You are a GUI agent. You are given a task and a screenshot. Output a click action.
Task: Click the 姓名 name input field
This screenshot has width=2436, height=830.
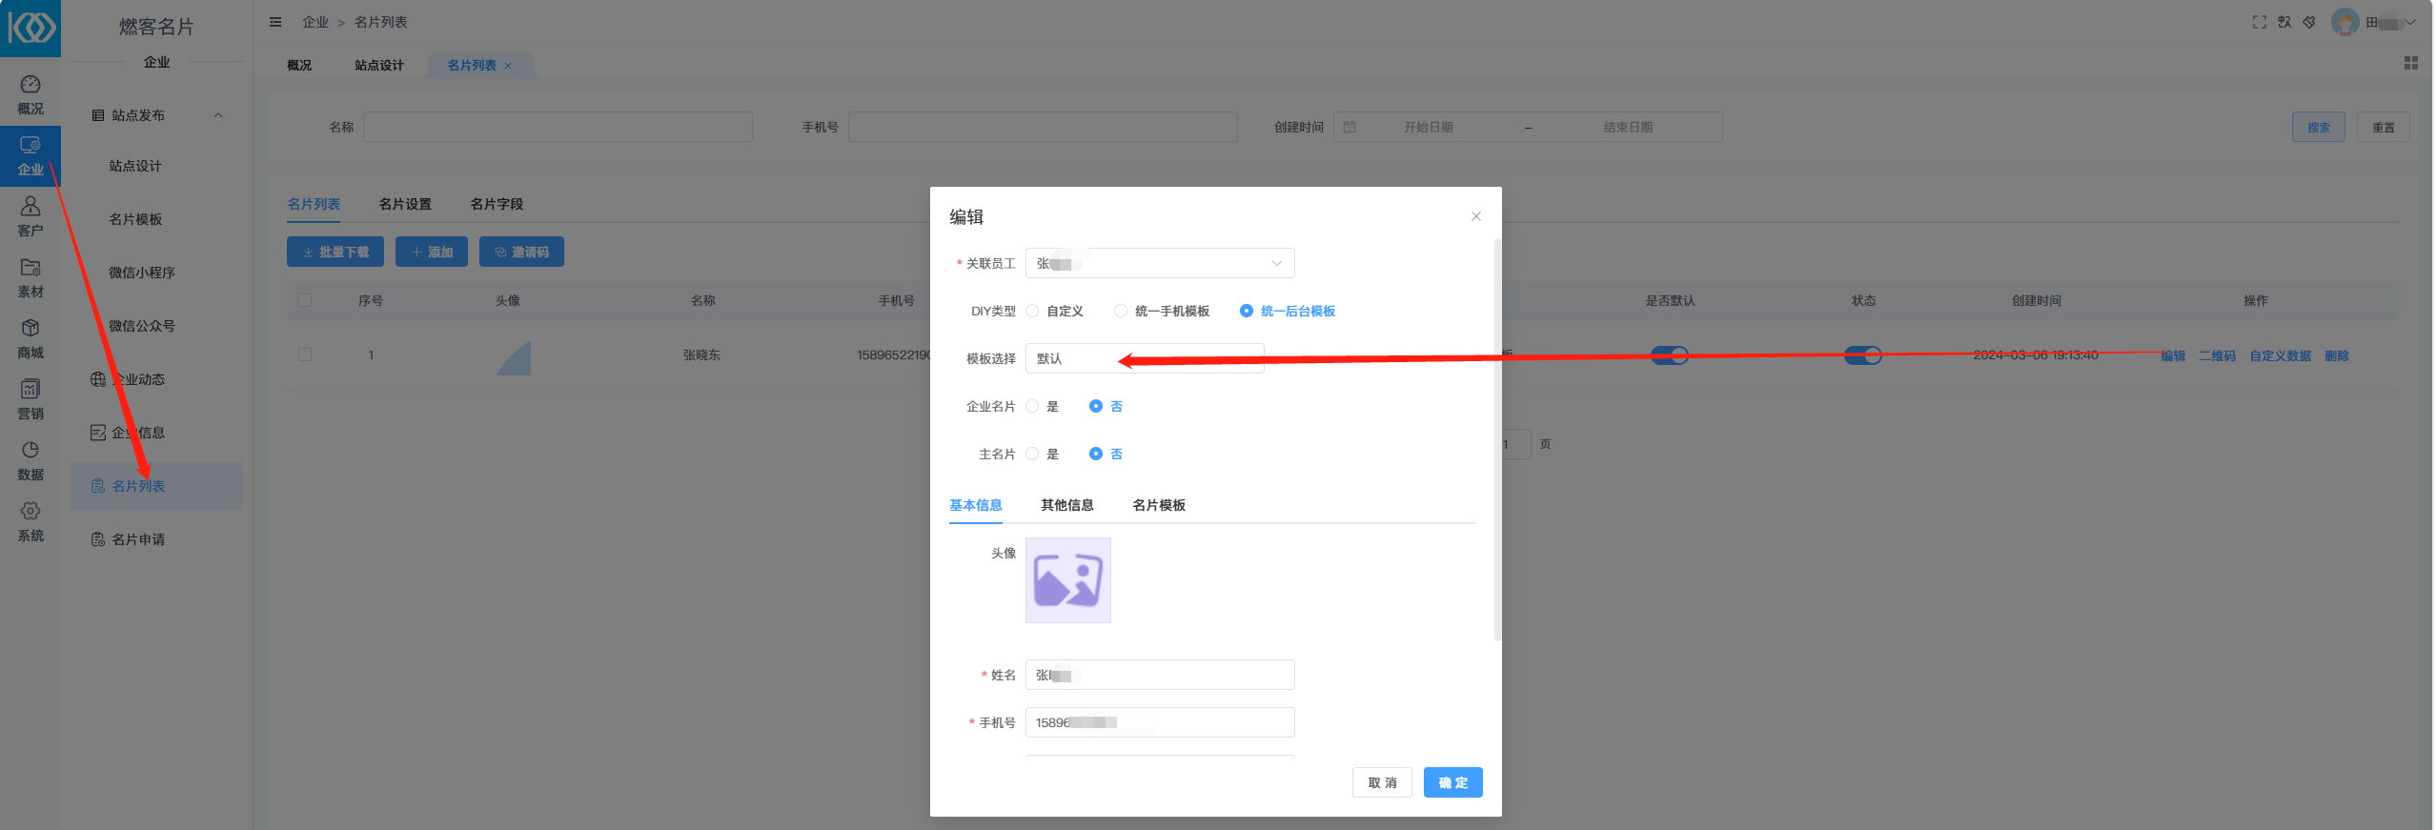pyautogui.click(x=1159, y=675)
